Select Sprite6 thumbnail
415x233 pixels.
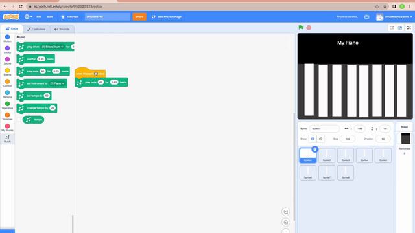pos(308,173)
